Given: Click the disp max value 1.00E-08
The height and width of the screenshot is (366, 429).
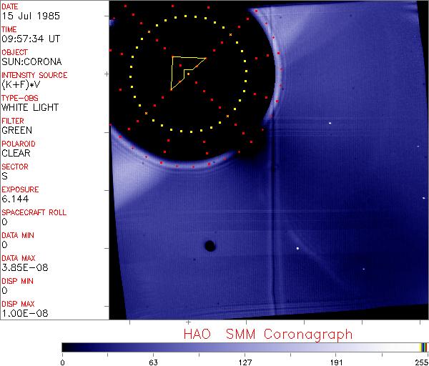Looking at the screenshot, I should (x=25, y=313).
